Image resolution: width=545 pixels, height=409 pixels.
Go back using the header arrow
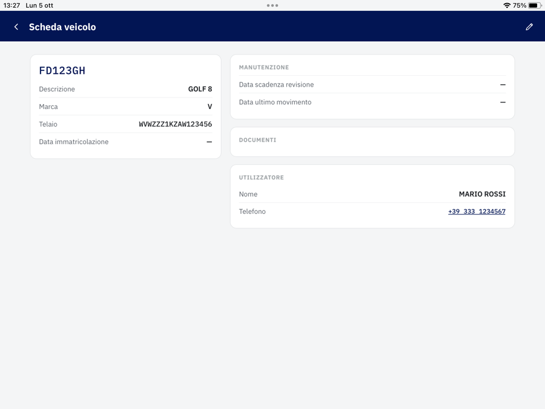(x=16, y=27)
